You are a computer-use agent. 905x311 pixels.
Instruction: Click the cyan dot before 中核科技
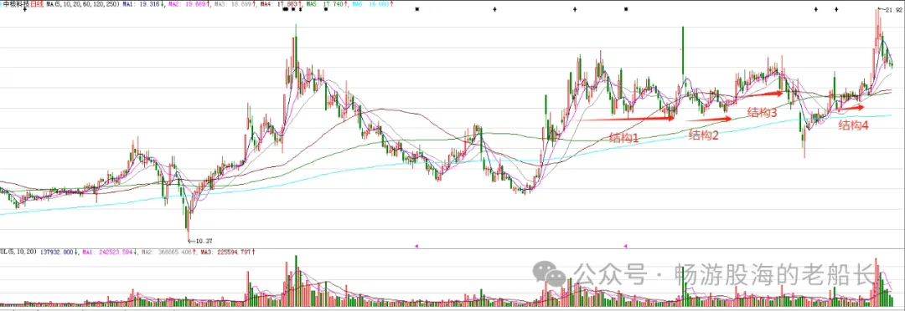point(1,4)
